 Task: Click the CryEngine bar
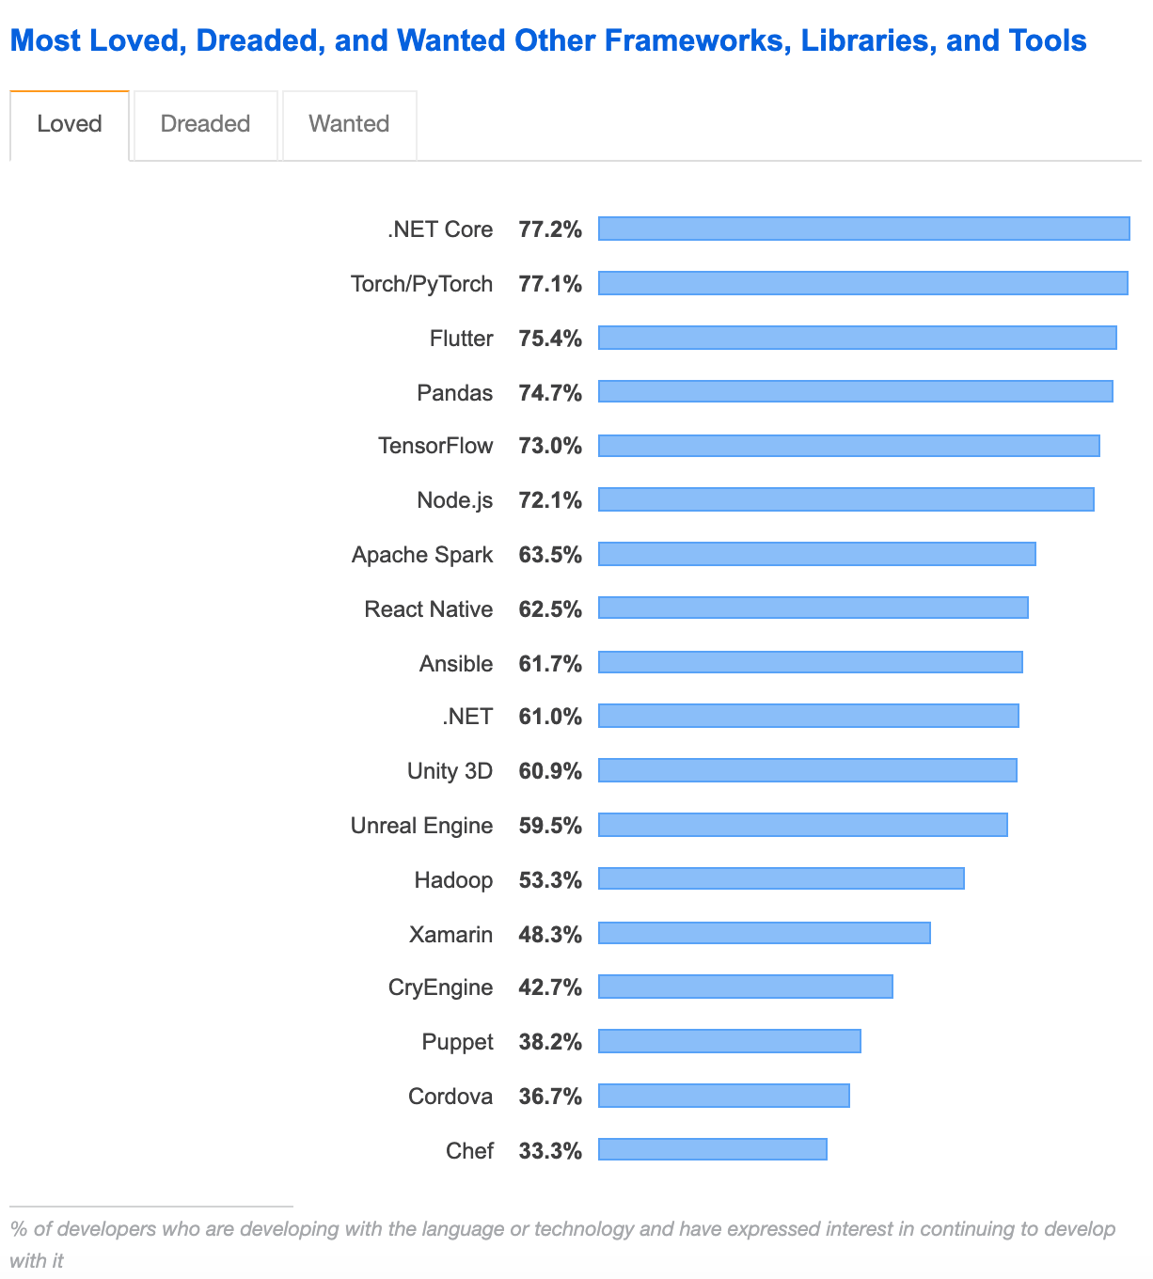pos(745,987)
